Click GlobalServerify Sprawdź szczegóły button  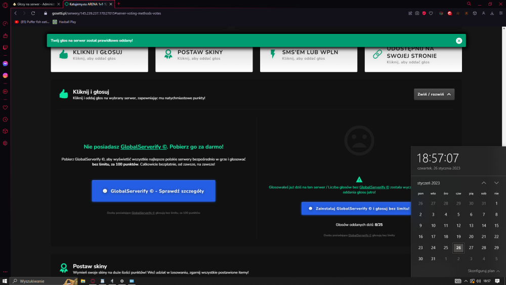(154, 191)
